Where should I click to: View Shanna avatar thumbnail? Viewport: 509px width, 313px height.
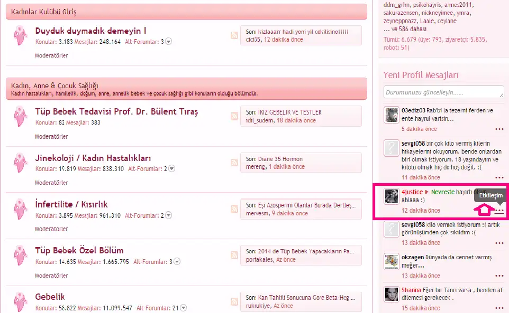point(391,294)
